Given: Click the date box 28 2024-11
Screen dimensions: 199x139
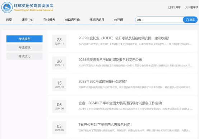Looking at the screenshot, I should 59,41.
